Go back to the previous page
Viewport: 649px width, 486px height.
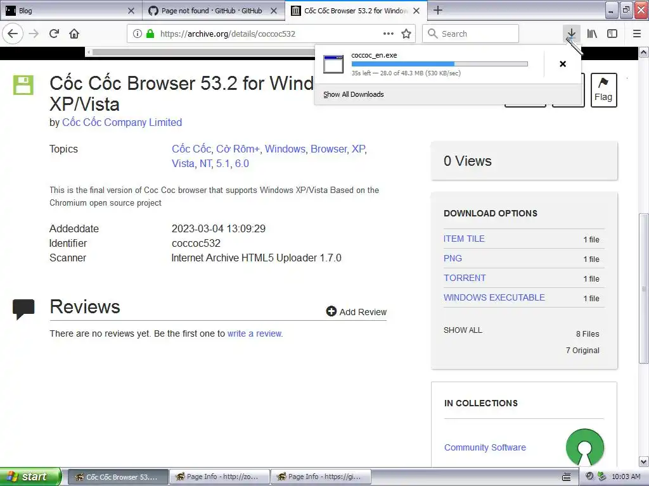pos(13,34)
